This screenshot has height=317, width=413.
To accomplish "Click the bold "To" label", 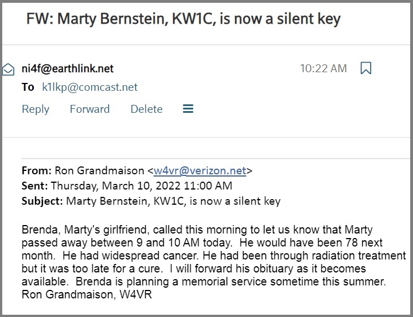I will tap(28, 87).
